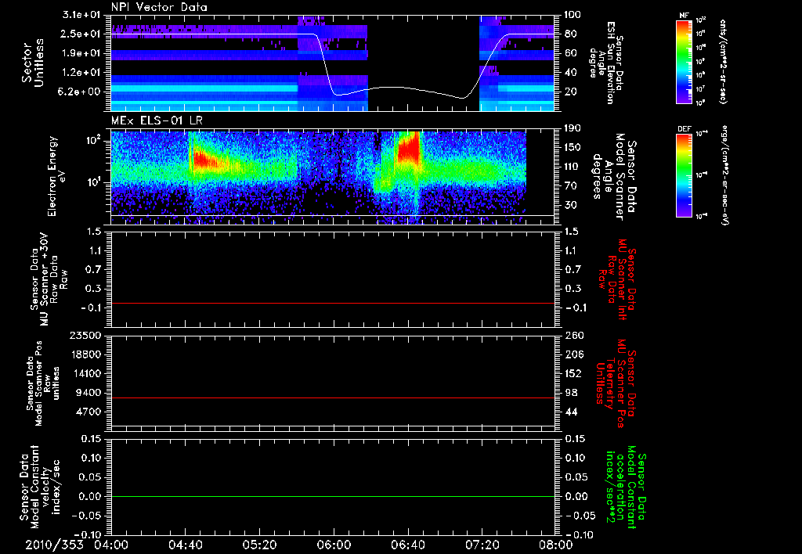
Task: Click the "NPI Vector Data" panel title
Action: pyautogui.click(x=159, y=7)
